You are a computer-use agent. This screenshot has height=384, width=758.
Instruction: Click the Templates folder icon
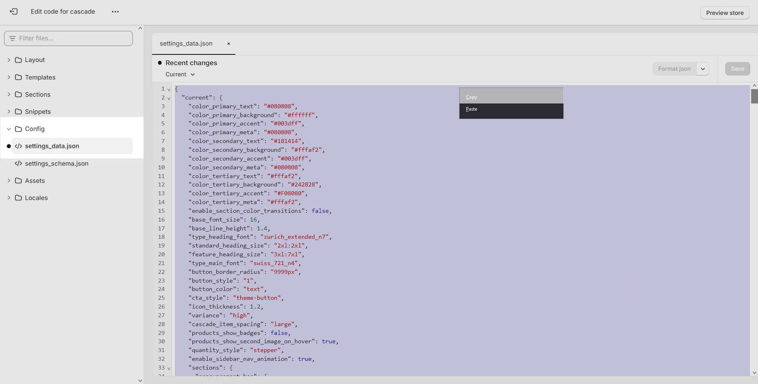click(19, 77)
